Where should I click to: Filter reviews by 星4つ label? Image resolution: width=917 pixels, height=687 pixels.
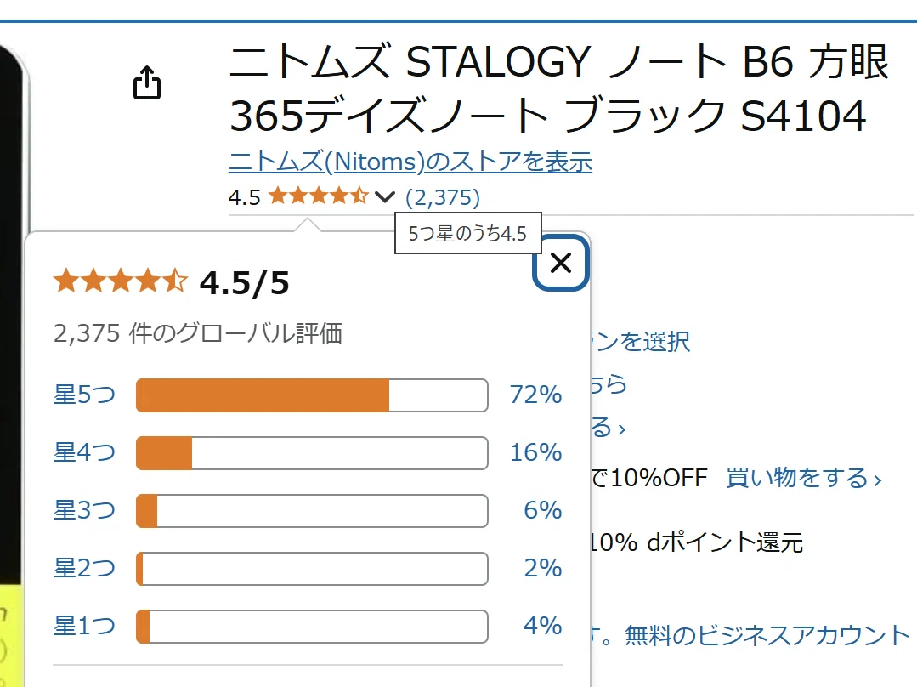click(x=84, y=452)
